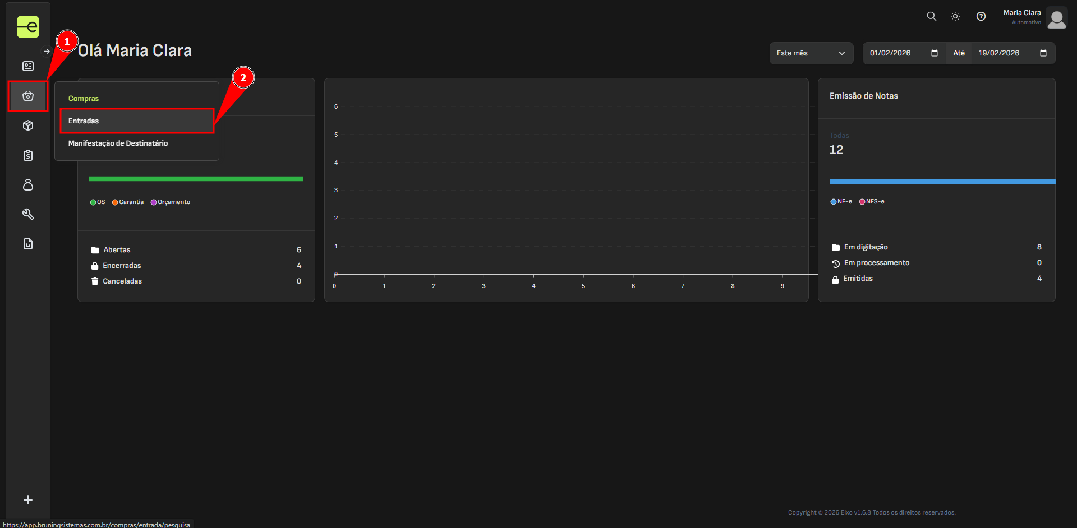Open the wrench services icon in the sidebar
Screen dimensions: 1077x528
pos(27,214)
